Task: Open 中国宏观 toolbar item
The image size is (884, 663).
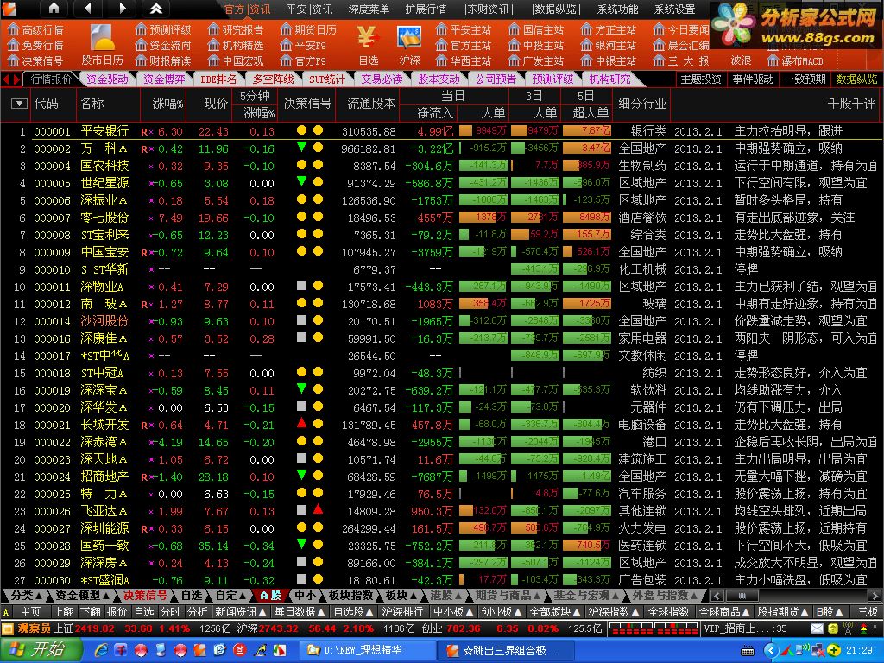Action: point(235,60)
